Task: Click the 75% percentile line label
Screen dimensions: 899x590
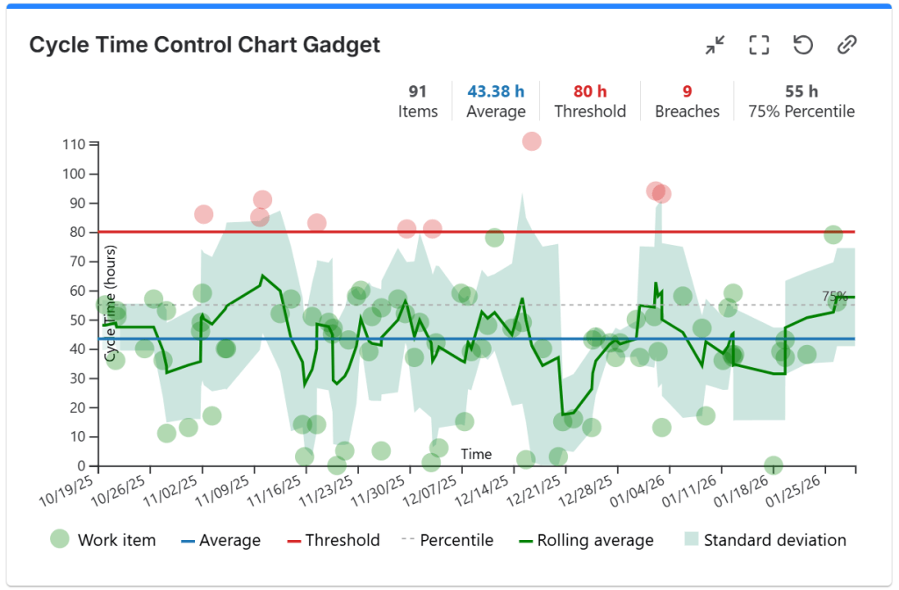Action: pos(834,297)
